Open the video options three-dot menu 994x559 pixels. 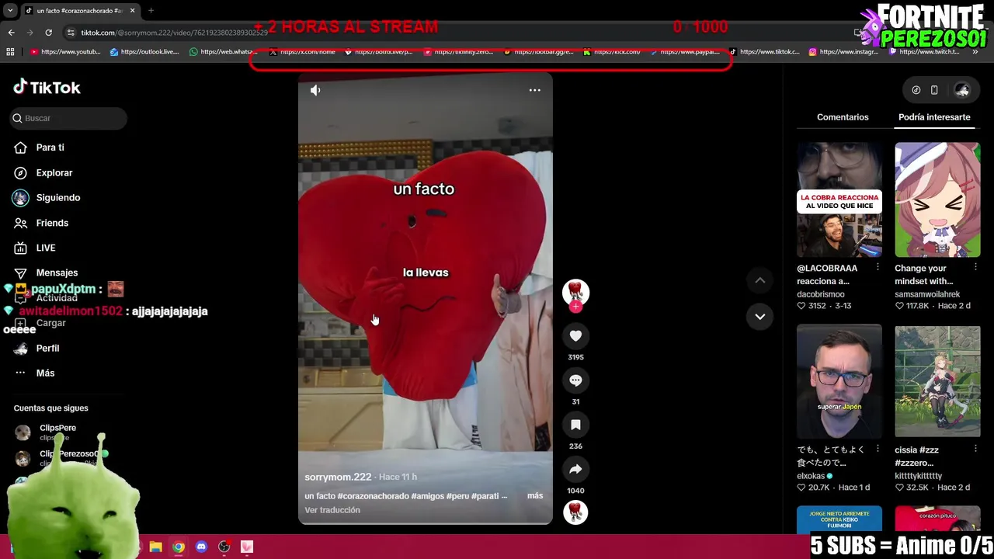[x=535, y=90]
